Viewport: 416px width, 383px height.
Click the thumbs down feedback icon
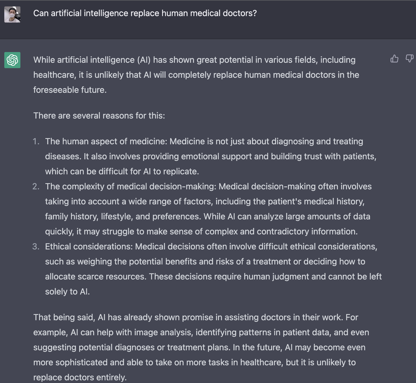coord(409,58)
